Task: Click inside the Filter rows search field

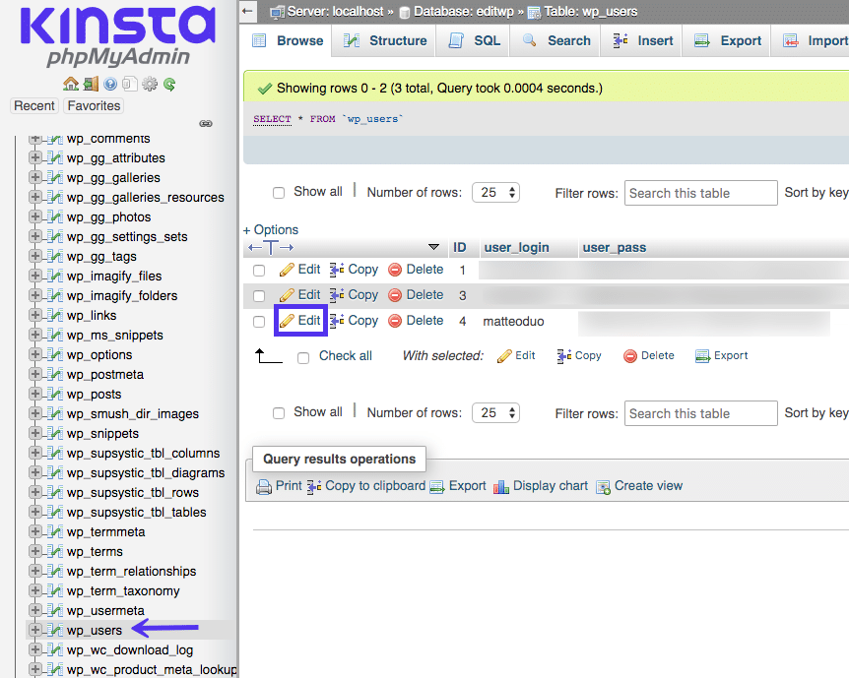Action: coord(700,192)
